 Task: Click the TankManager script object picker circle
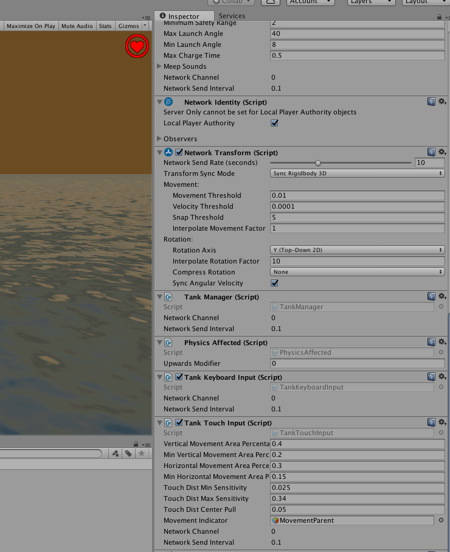[441, 307]
